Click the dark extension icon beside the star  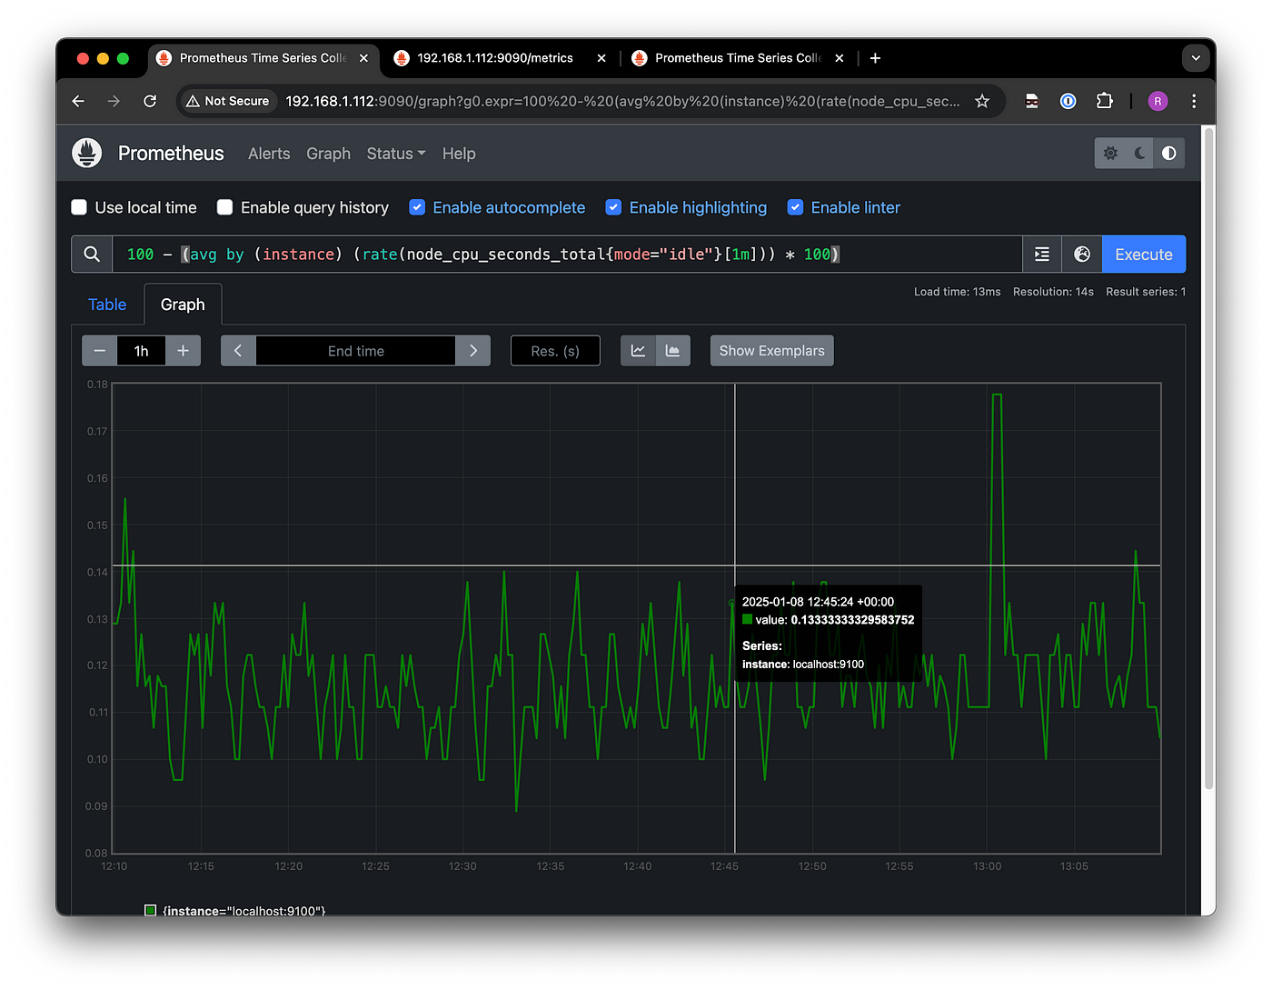point(1032,101)
